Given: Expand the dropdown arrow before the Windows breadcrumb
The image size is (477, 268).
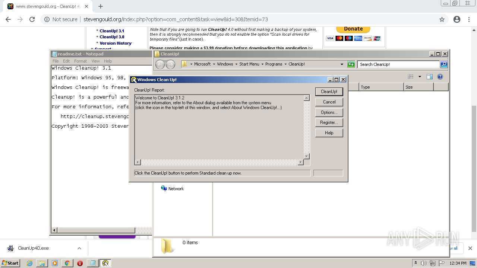Looking at the screenshot, I should point(214,64).
